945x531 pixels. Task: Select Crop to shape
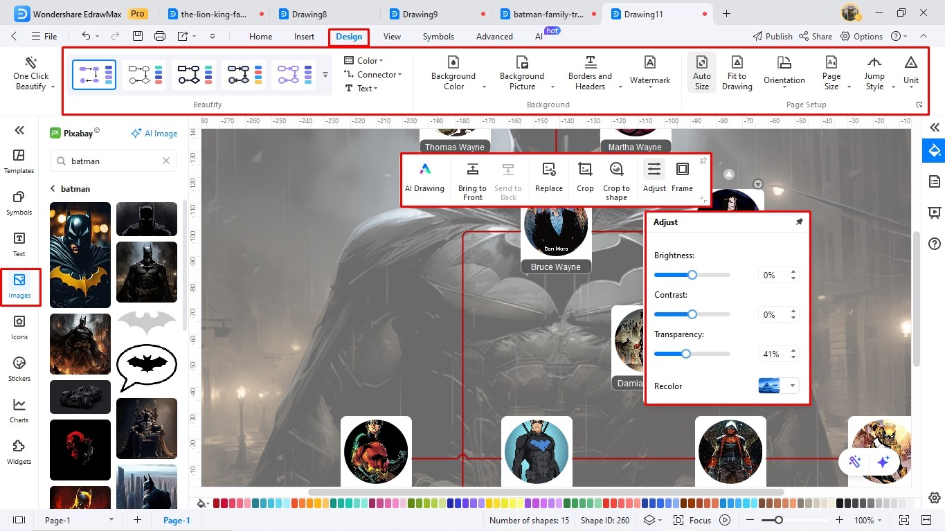click(616, 181)
